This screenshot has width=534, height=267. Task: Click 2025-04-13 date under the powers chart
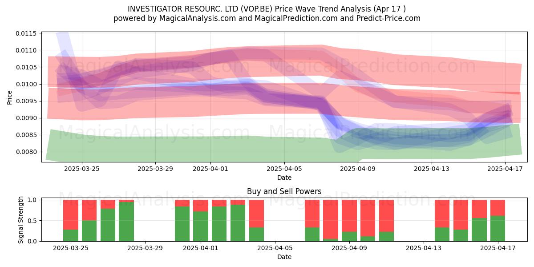point(424,248)
